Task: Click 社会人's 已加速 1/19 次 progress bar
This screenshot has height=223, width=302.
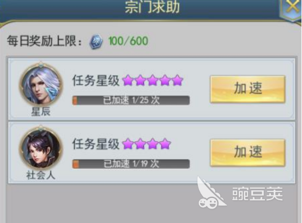Action: coord(131,164)
